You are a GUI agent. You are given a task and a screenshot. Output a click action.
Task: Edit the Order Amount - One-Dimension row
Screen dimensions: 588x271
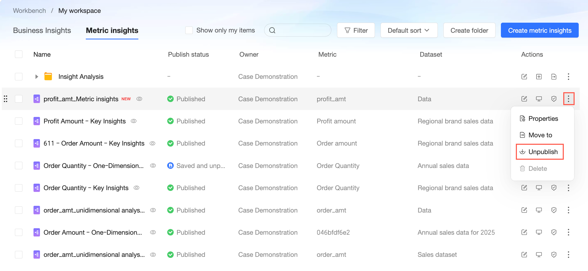pyautogui.click(x=524, y=232)
